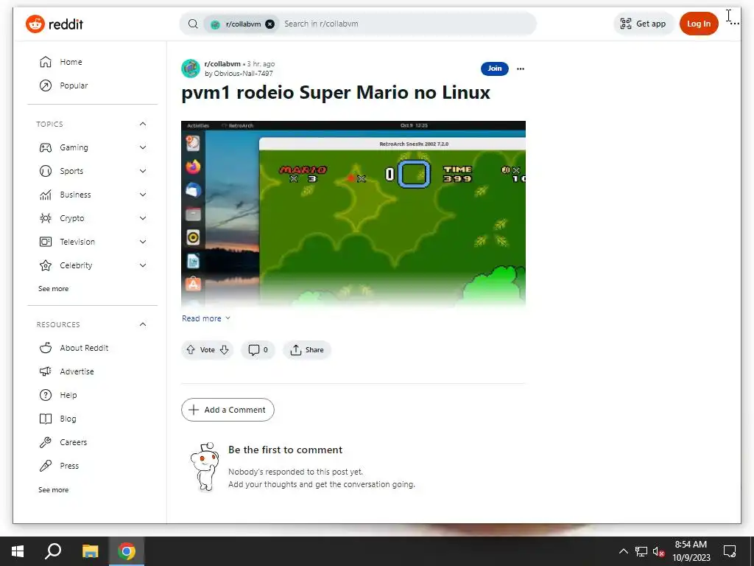Expand the Gaming topic chevron

[x=143, y=147]
